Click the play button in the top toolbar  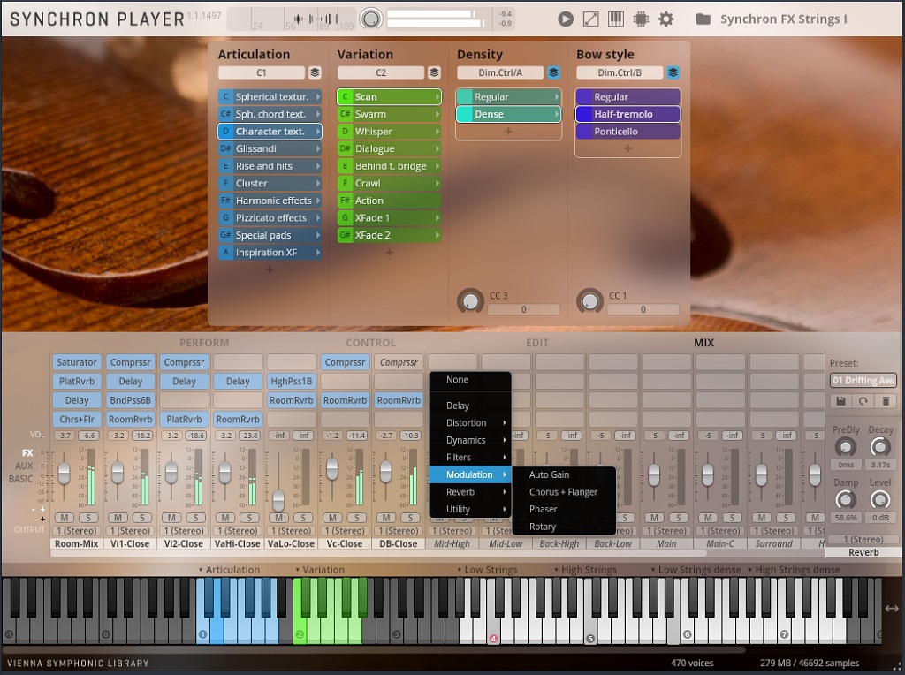point(566,19)
